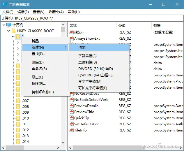Select the HKEY_CLASSES_ROOT folder icon
This screenshot has width=184, height=151.
tap(13, 31)
